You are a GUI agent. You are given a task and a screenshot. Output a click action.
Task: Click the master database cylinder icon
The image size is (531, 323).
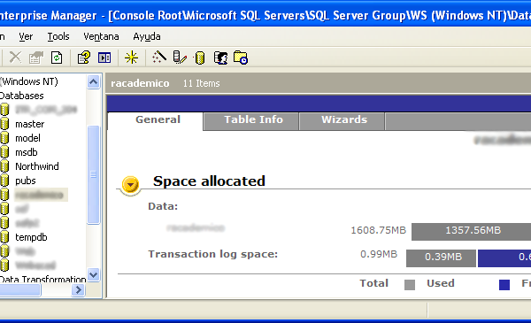click(4, 124)
